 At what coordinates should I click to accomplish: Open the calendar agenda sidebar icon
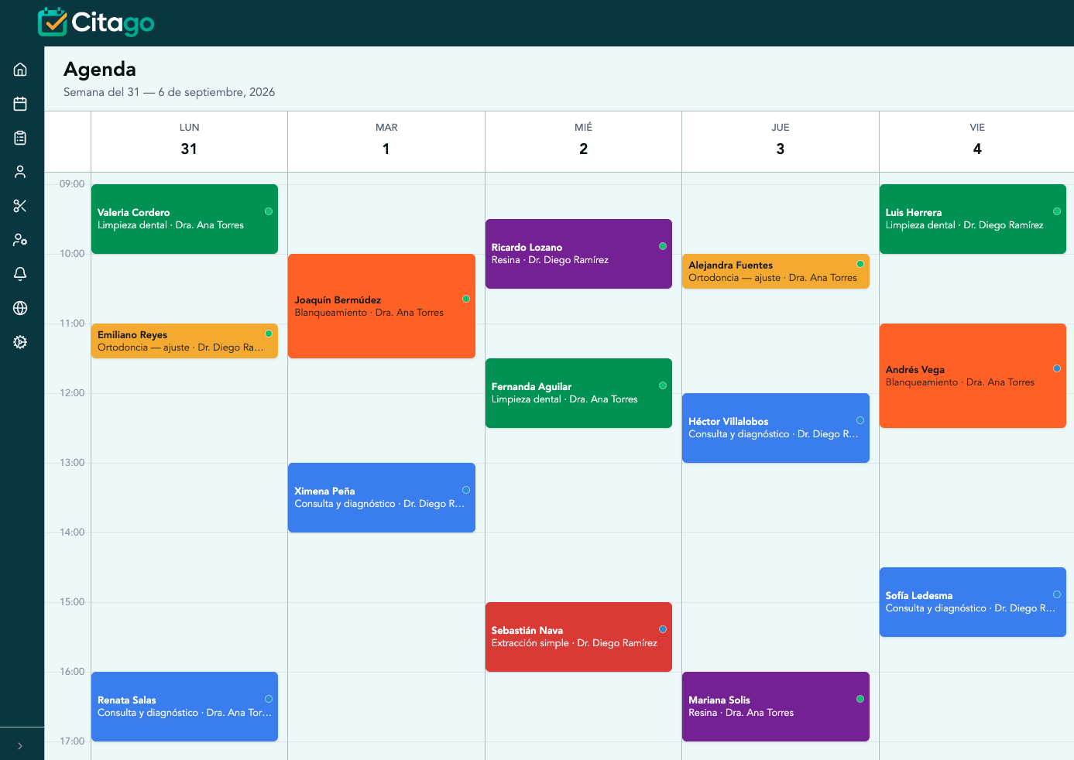pos(20,104)
